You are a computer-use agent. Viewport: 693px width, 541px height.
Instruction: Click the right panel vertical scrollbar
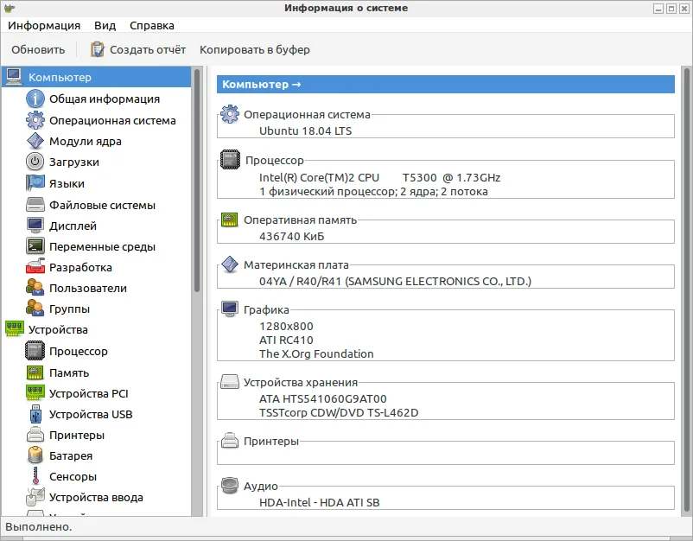click(687, 289)
